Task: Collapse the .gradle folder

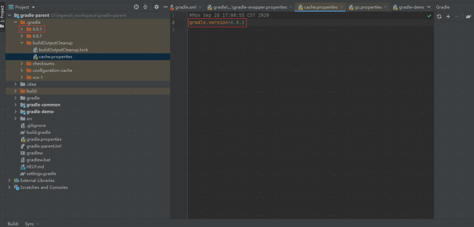Action: pos(15,22)
